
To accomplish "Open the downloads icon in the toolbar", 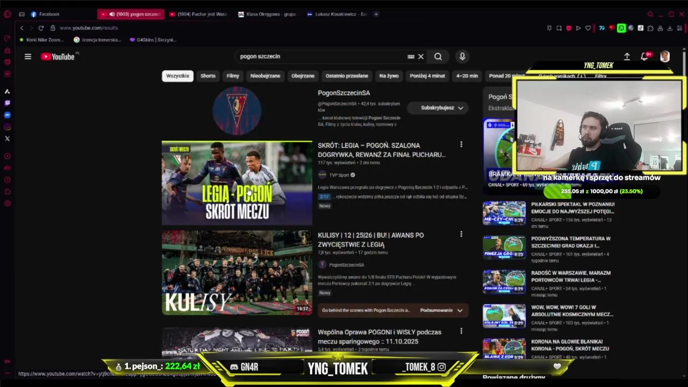I will pos(670,28).
